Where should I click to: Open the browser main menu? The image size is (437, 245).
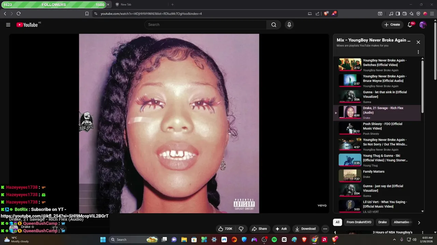click(x=432, y=14)
